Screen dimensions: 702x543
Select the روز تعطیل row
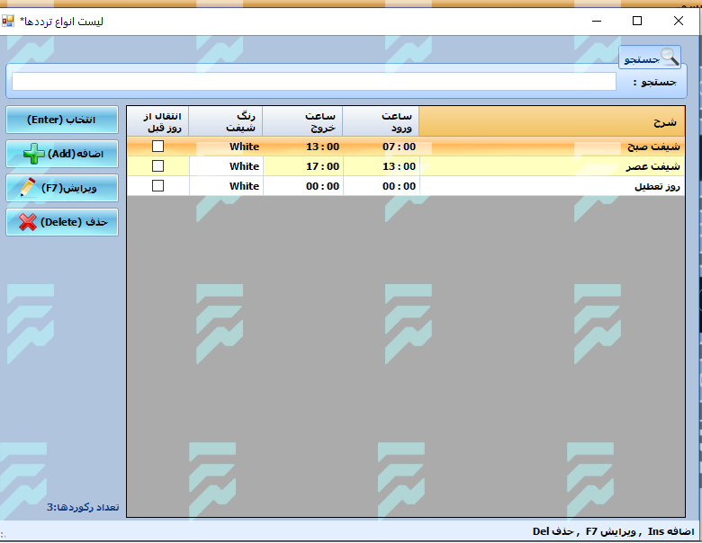[x=553, y=186]
